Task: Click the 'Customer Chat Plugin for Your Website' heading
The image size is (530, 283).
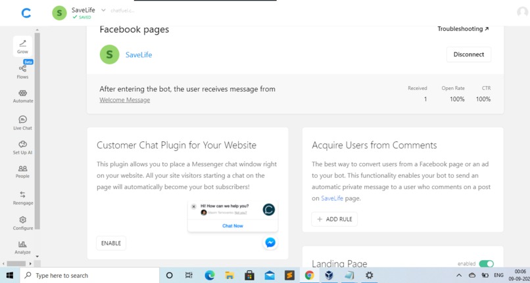Action: [x=176, y=145]
